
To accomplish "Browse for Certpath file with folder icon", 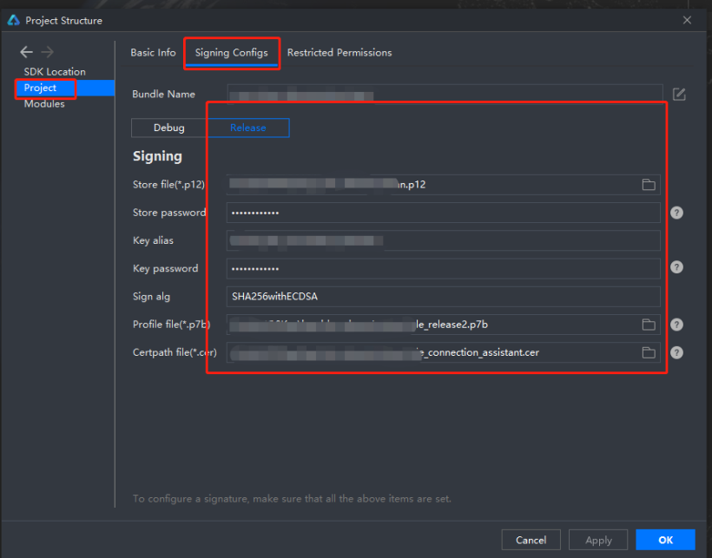I will click(649, 352).
